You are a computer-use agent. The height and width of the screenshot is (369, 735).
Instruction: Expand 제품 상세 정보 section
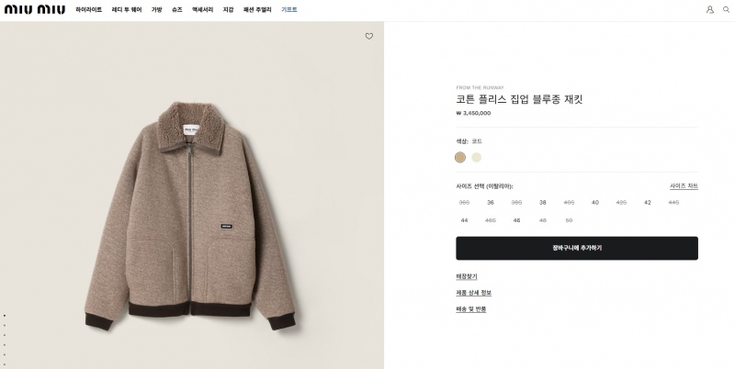[x=474, y=293]
